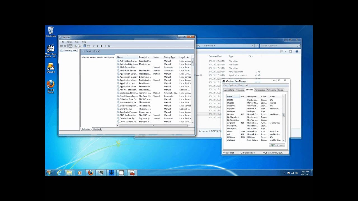358x201 pixels.
Task: Click the Services... button in Task Manager
Action: pyautogui.click(x=277, y=145)
